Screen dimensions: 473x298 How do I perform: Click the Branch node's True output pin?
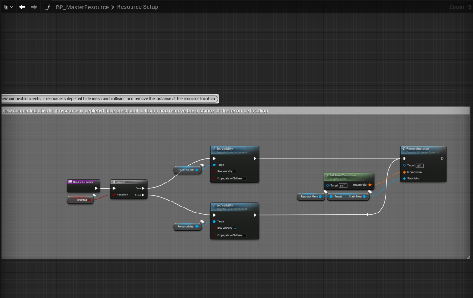tap(143, 188)
